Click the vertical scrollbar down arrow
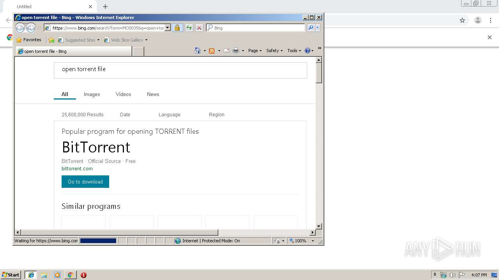499x280 pixels. pos(319,226)
